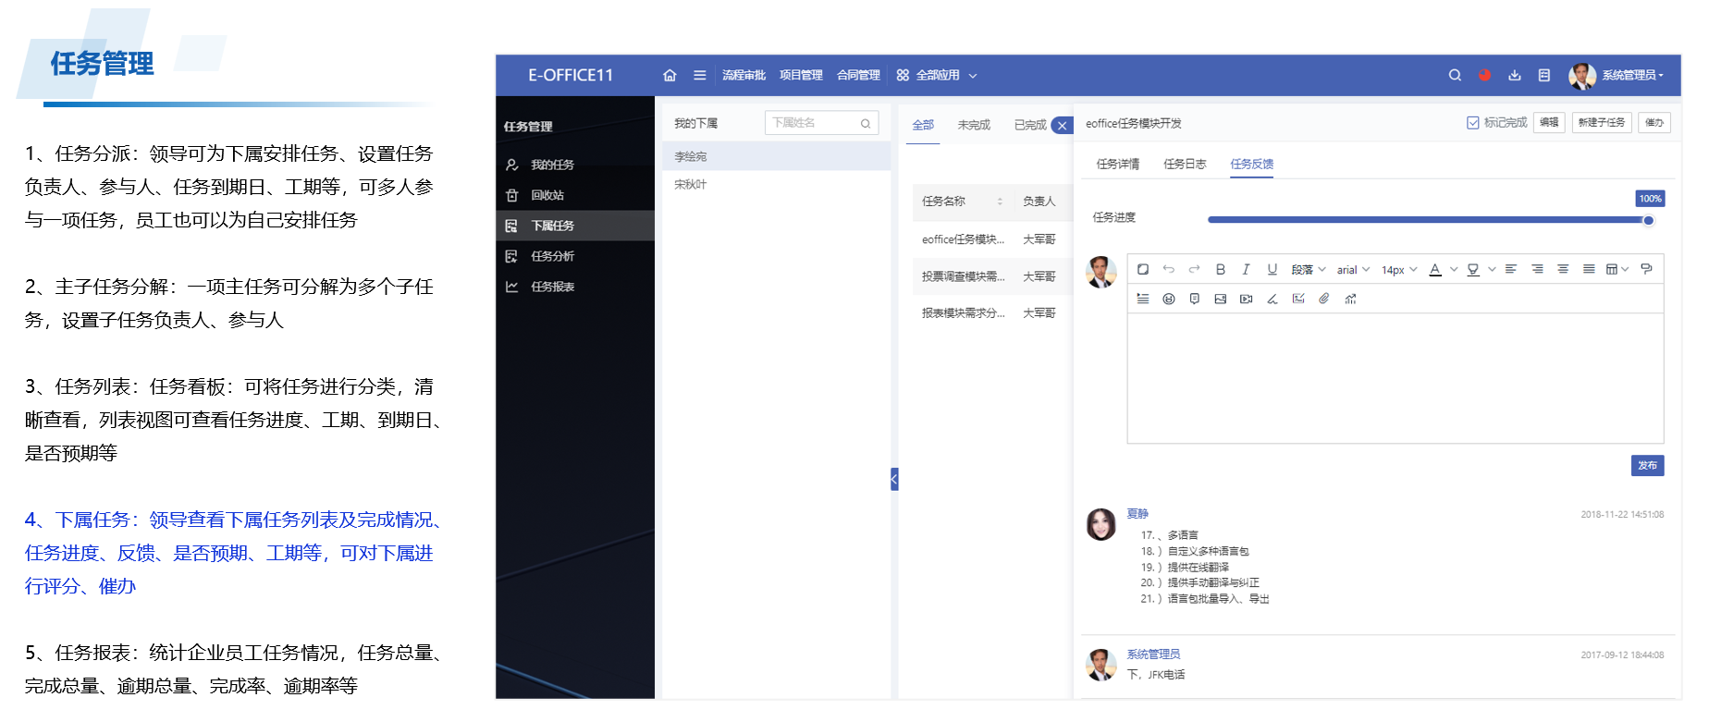This screenshot has width=1709, height=722.
Task: Open commenter 夏静 name link
Action: (x=1137, y=513)
